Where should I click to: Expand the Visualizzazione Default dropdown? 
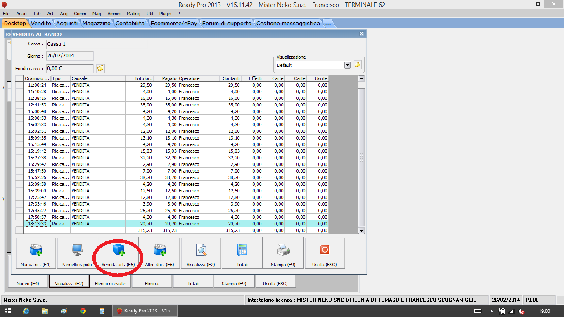[x=347, y=65]
